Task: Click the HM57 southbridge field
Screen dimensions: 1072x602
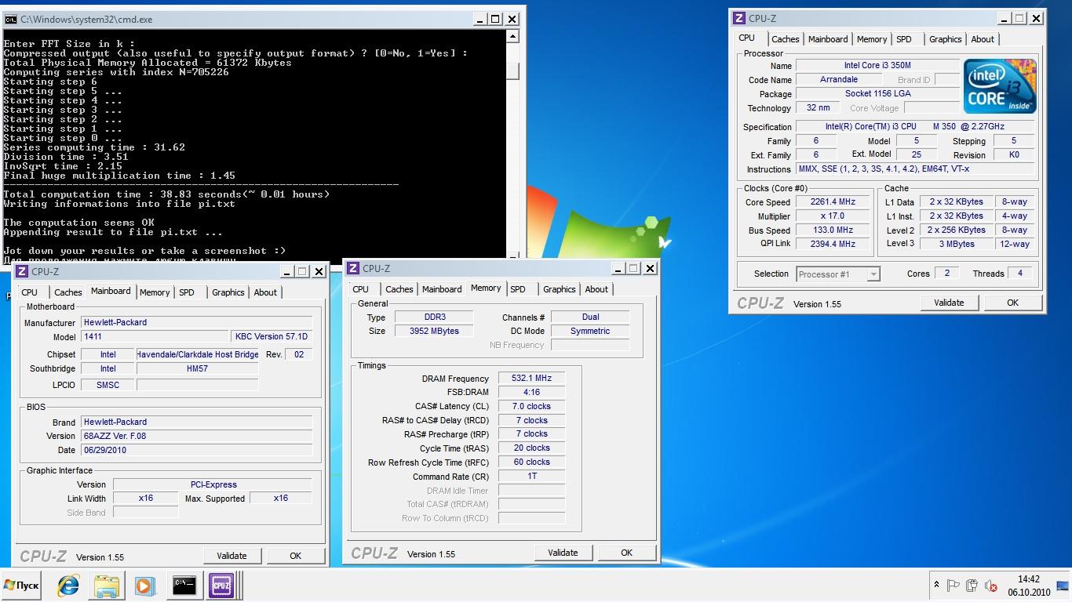Action: pyautogui.click(x=197, y=368)
